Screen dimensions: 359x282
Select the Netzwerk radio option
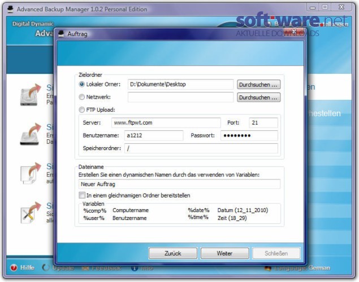82,97
